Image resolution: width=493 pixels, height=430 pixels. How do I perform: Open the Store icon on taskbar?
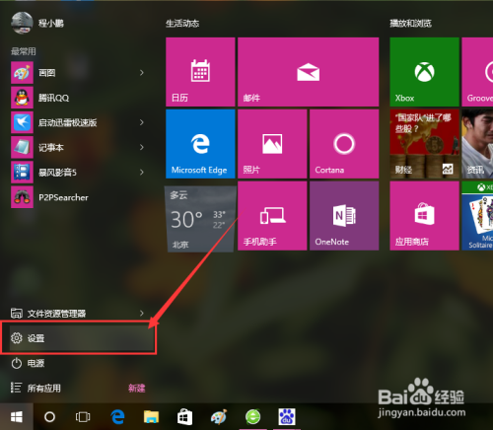coord(185,417)
